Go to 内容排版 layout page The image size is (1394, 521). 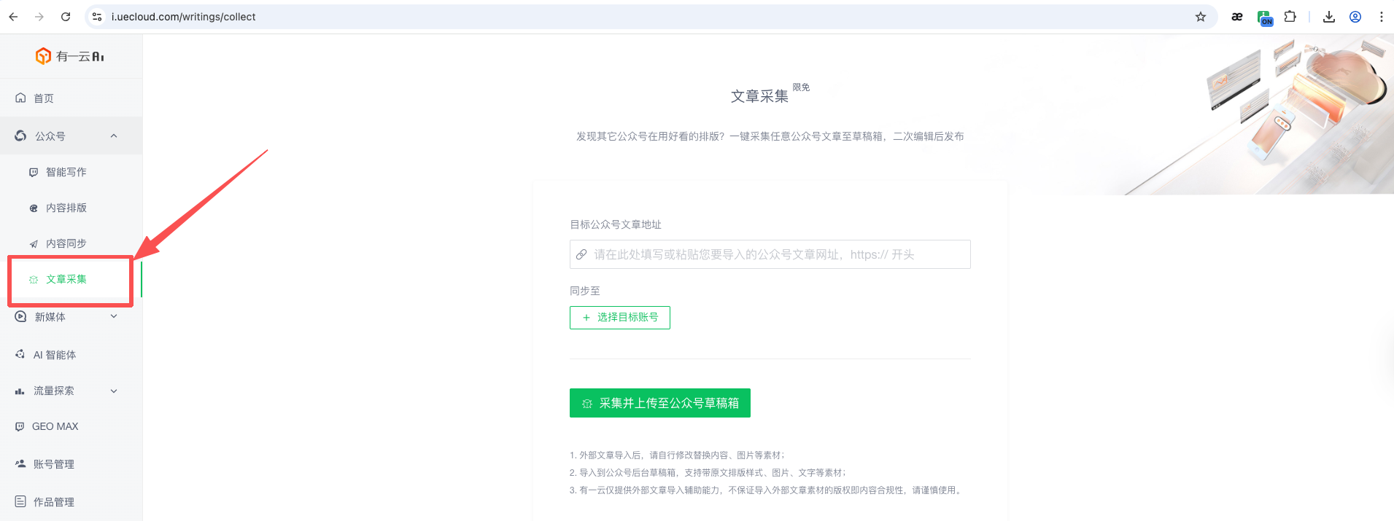click(x=66, y=208)
